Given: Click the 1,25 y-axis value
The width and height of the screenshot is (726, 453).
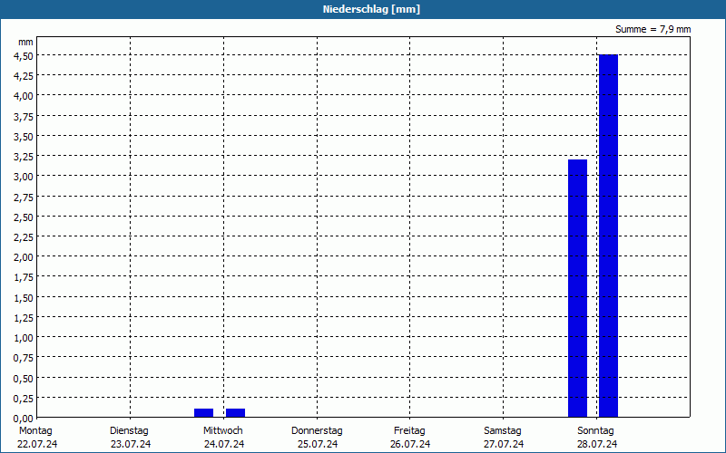Looking at the screenshot, I should [x=24, y=318].
